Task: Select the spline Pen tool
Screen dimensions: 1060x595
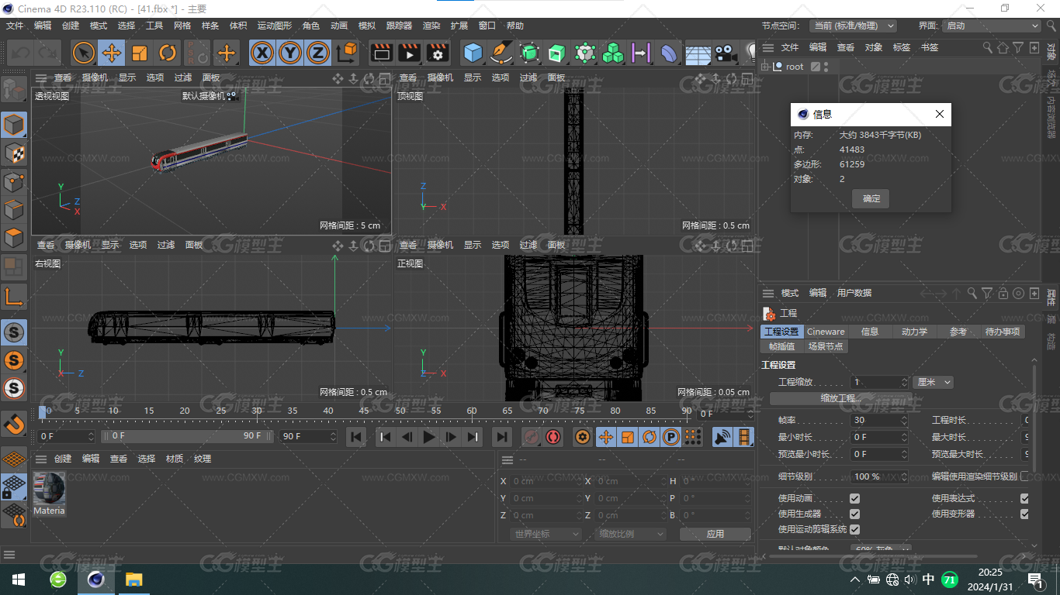Action: [501, 53]
